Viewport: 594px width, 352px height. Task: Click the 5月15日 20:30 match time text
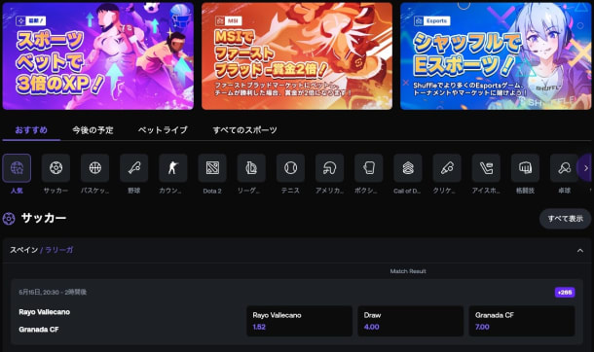point(53,292)
